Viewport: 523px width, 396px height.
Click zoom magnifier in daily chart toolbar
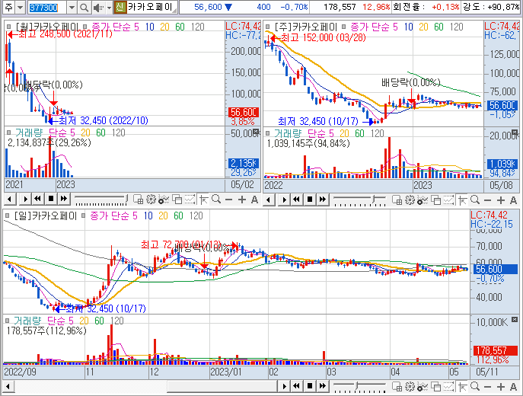click(x=475, y=386)
